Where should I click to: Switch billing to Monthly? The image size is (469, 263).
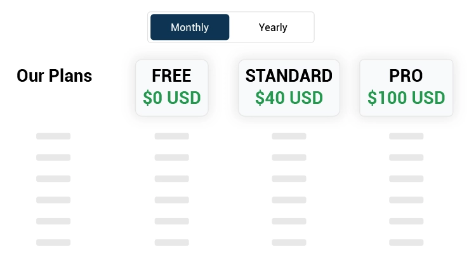click(190, 27)
